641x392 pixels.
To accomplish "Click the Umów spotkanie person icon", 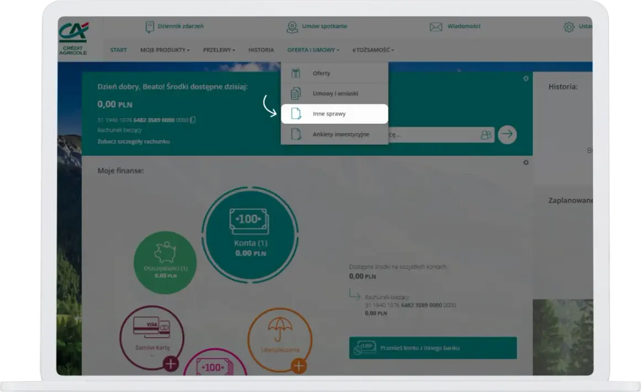I will point(292,27).
